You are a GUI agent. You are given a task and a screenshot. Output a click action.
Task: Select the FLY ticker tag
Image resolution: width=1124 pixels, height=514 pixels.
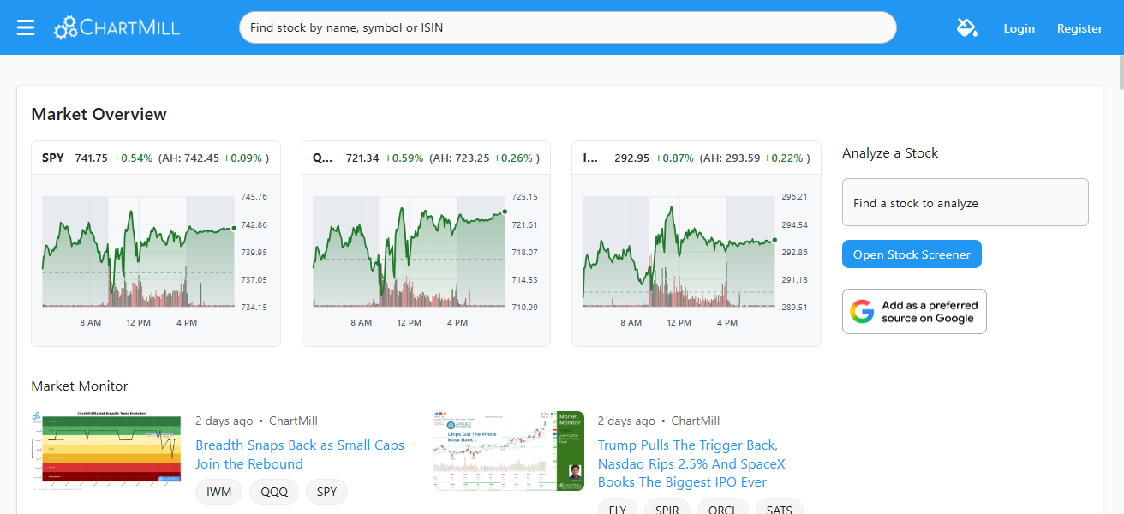618,507
